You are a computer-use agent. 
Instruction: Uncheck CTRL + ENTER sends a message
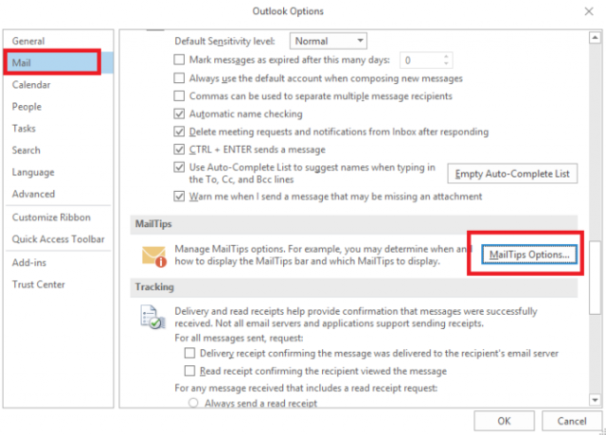click(179, 149)
